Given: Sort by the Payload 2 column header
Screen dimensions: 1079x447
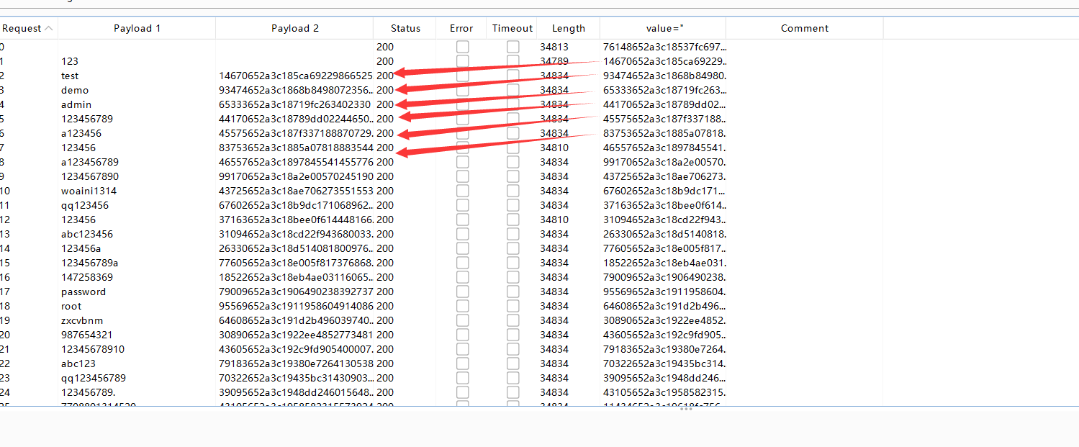Looking at the screenshot, I should pos(294,29).
